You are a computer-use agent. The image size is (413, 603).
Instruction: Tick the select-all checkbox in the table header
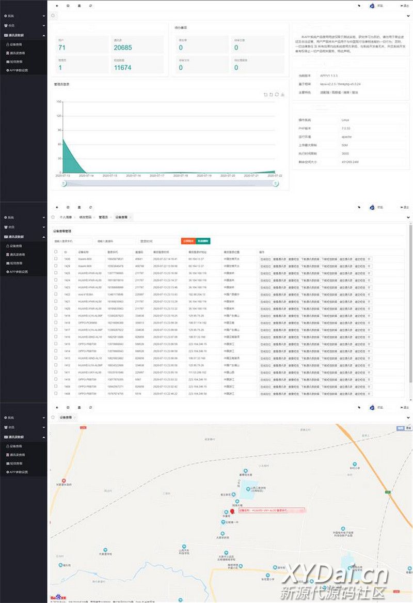(56, 252)
